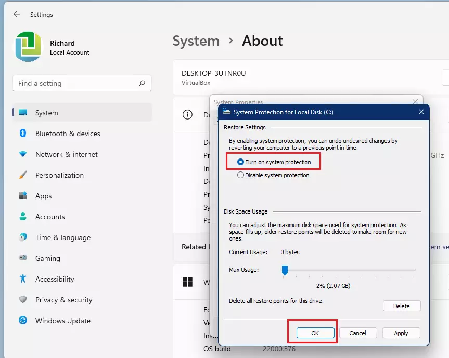Open Accessibility settings
This screenshot has height=358, width=449.
pyautogui.click(x=82, y=279)
